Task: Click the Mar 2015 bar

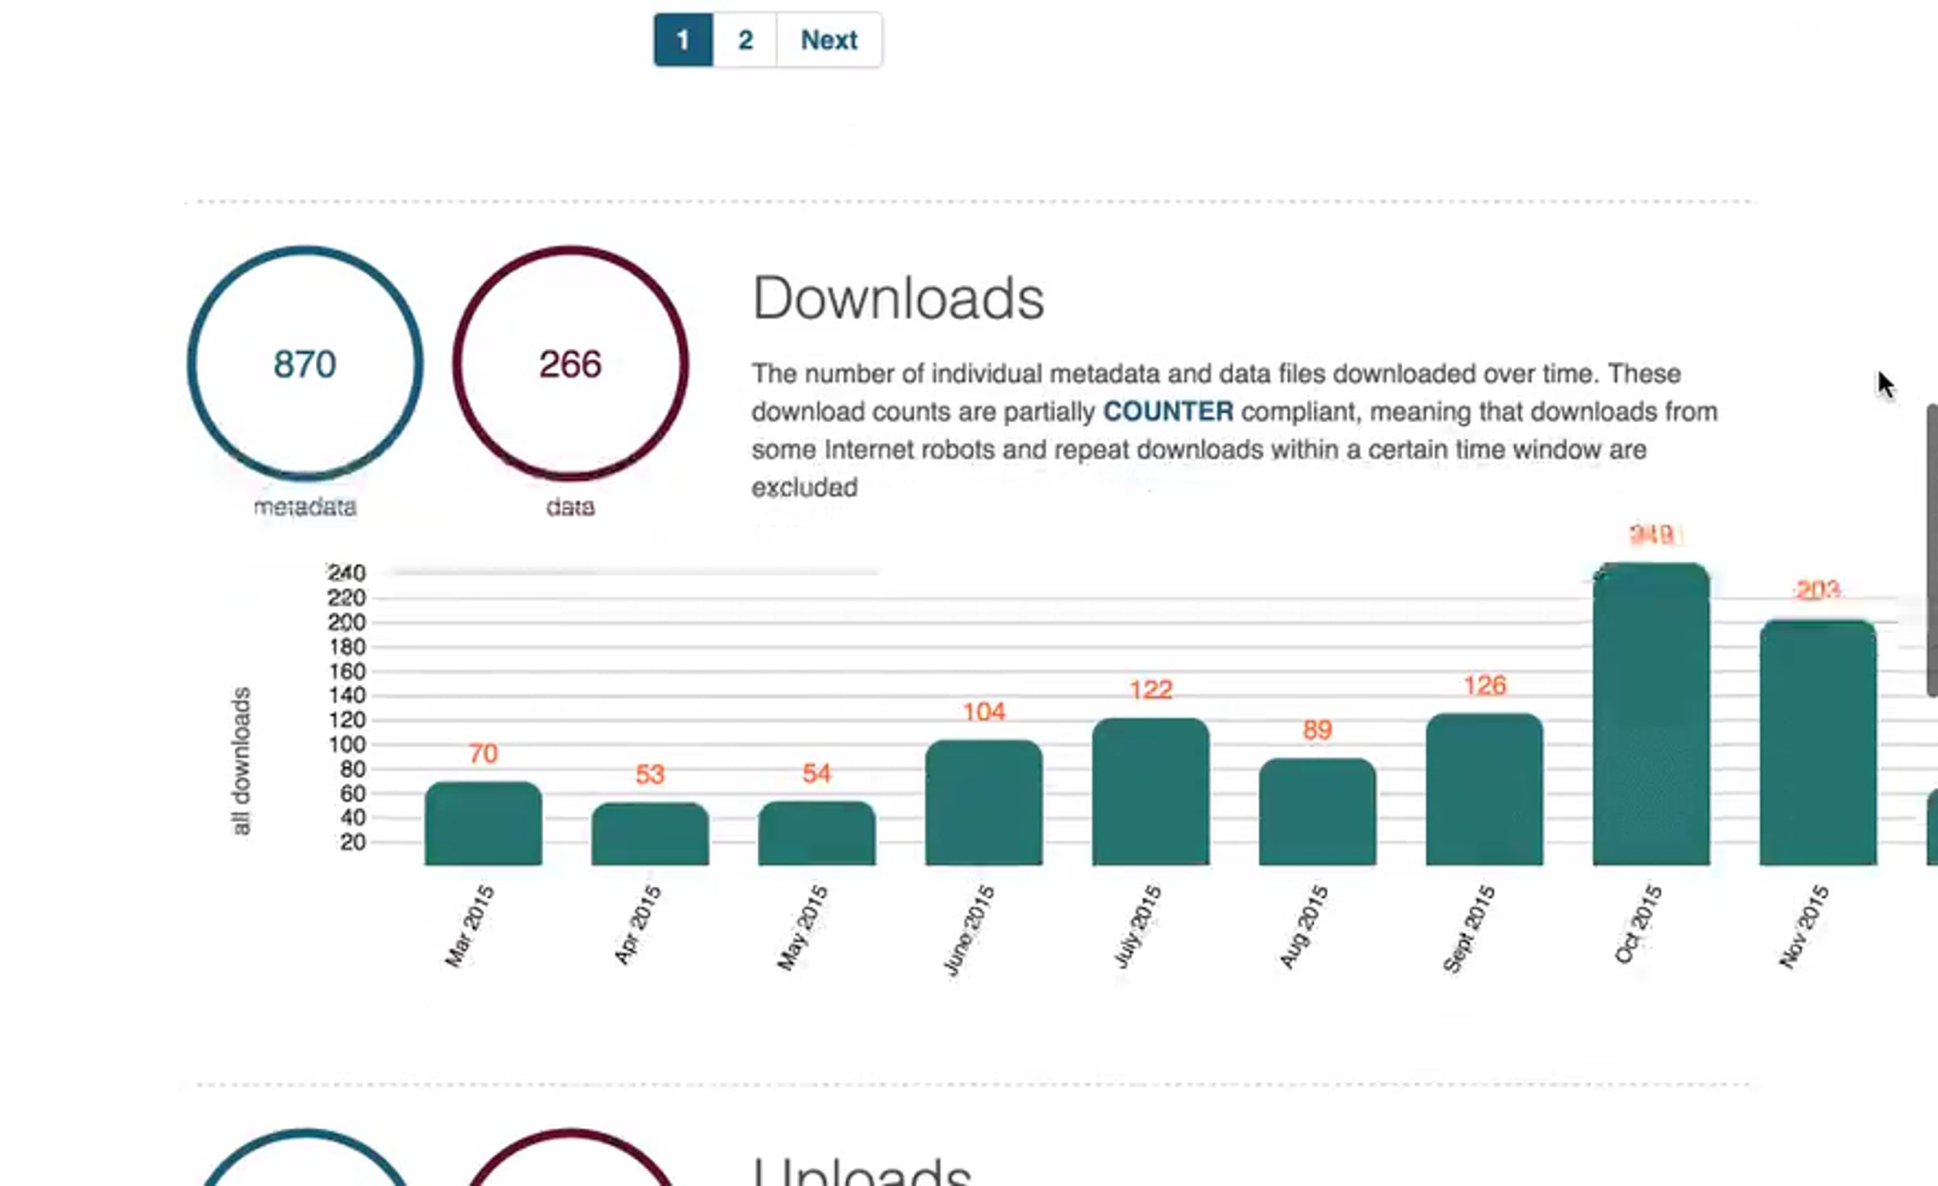Action: coord(483,823)
